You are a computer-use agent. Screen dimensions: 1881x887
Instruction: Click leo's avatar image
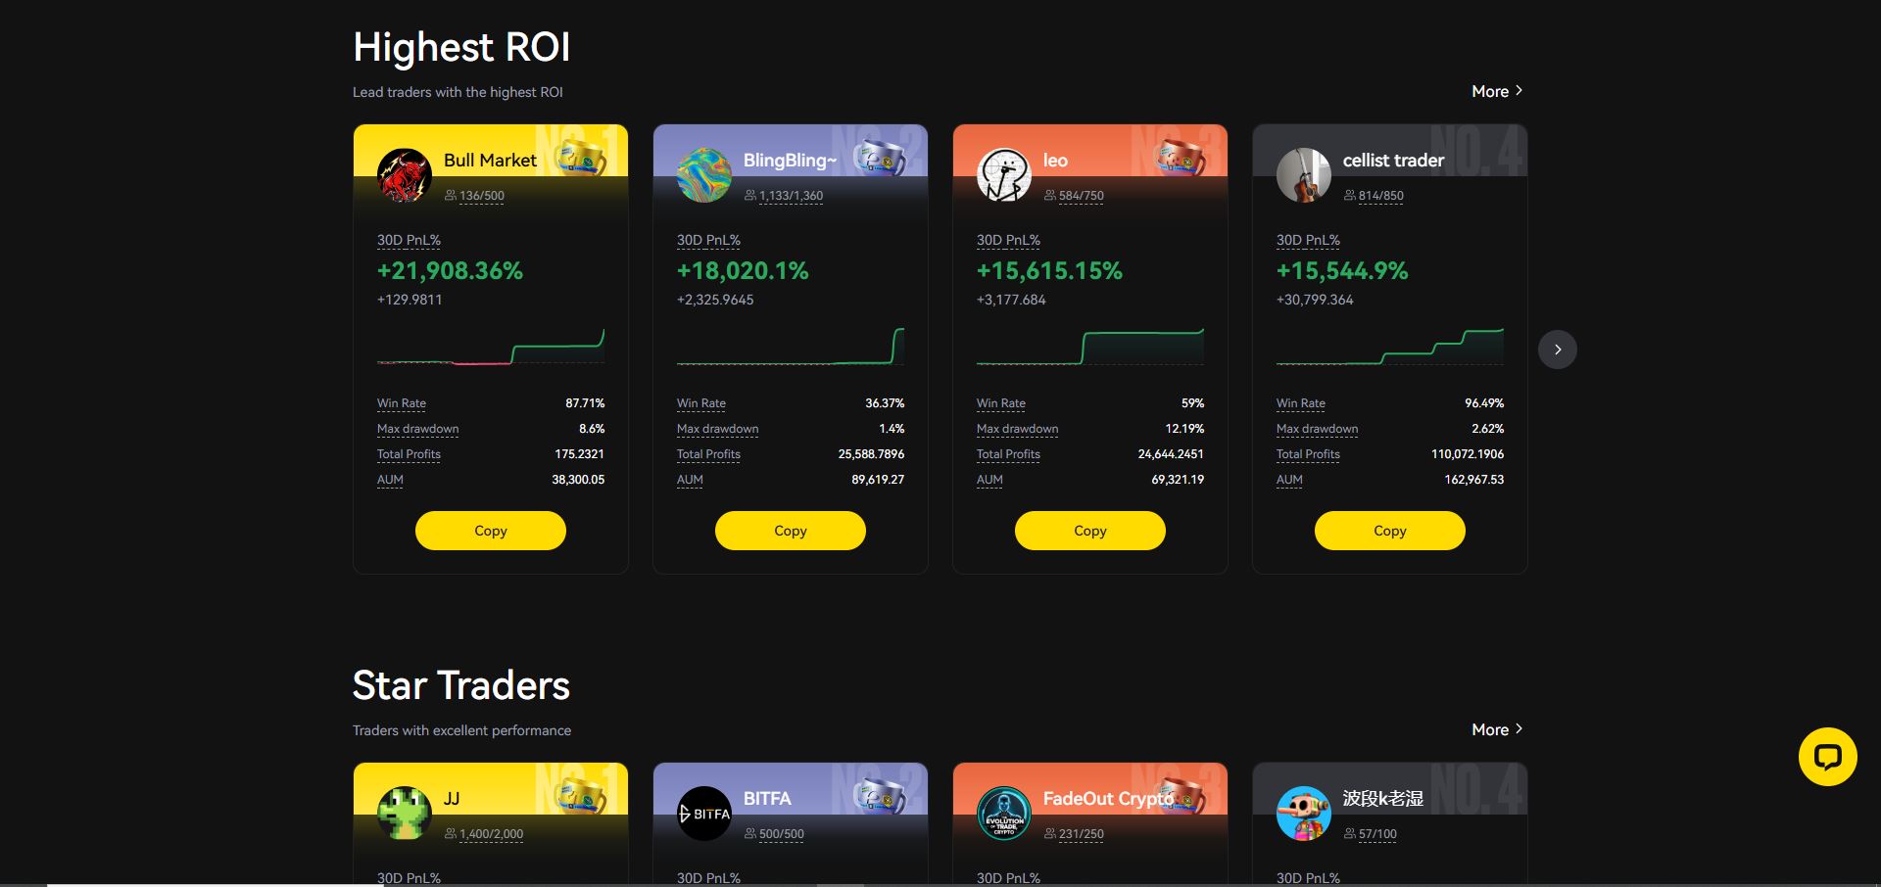pyautogui.click(x=1003, y=175)
